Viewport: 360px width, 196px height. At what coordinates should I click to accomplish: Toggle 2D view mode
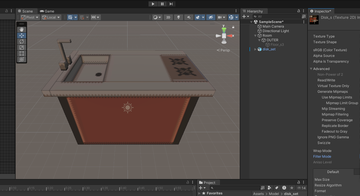168,18
